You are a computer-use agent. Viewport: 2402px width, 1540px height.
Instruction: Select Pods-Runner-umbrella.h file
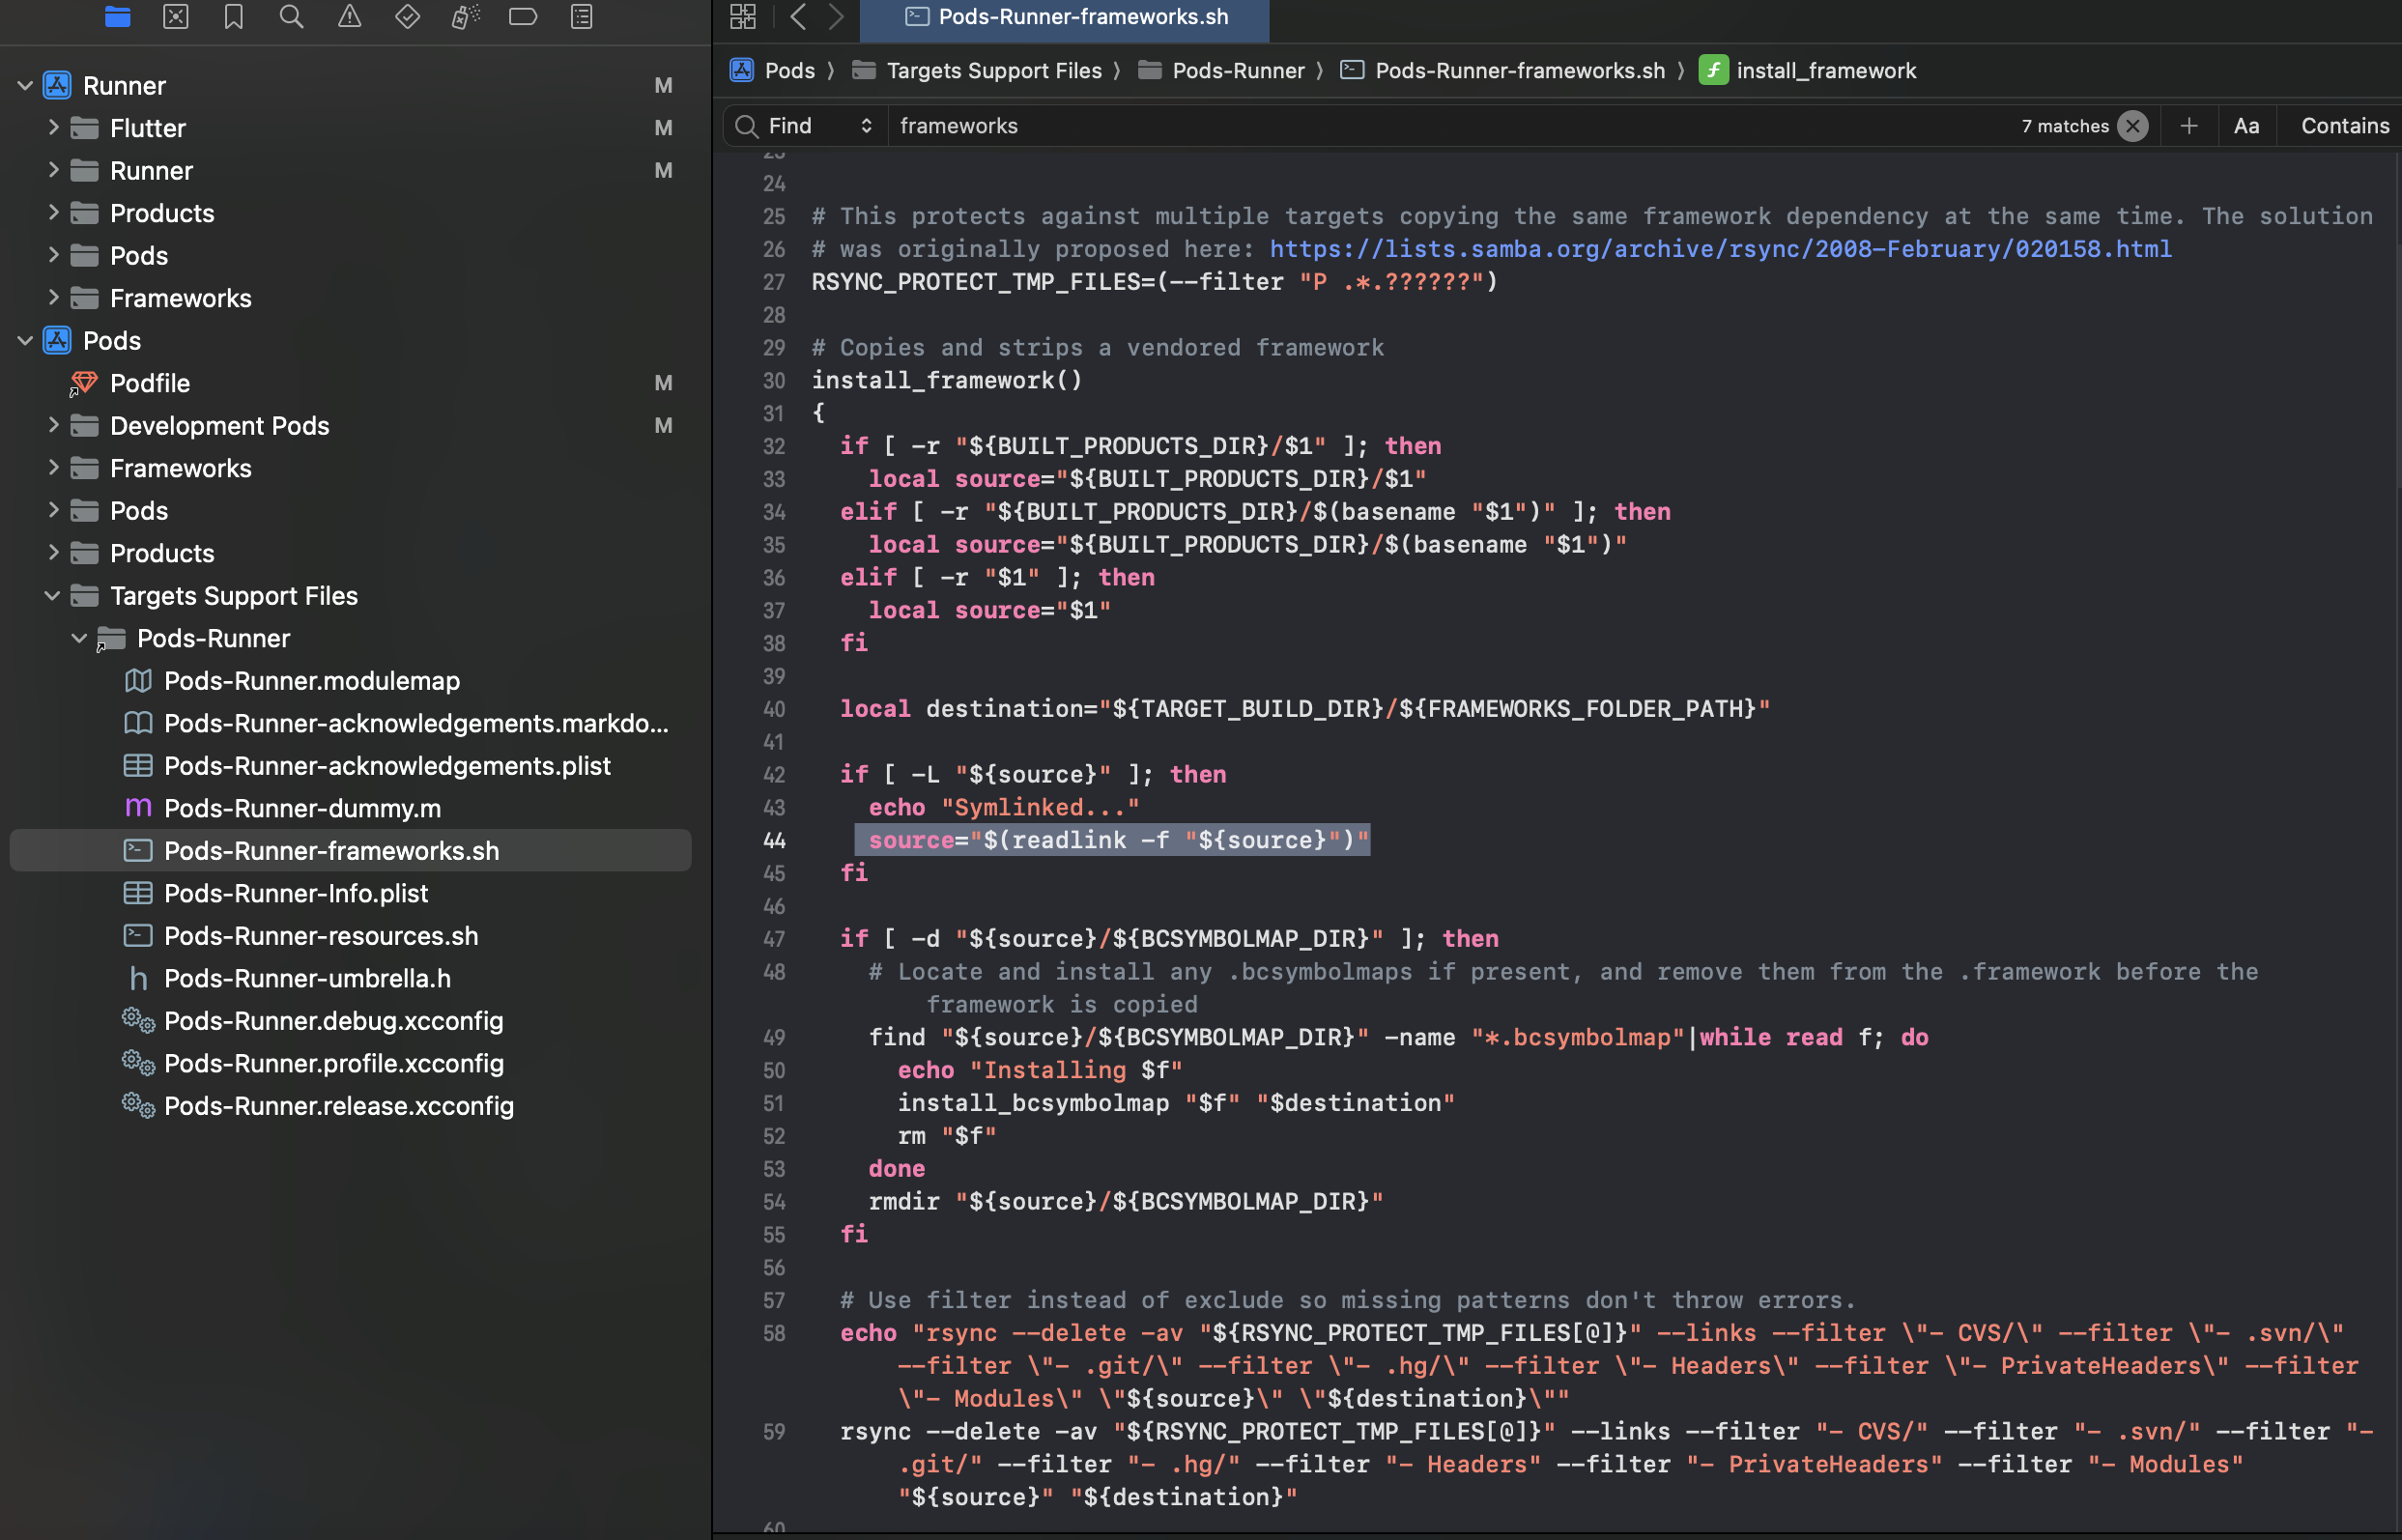click(307, 978)
